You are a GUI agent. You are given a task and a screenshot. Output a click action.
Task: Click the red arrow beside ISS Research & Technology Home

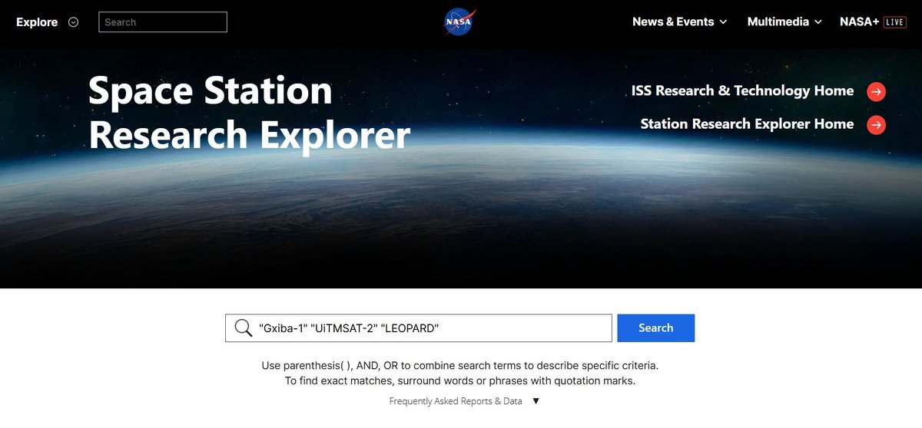pyautogui.click(x=876, y=92)
